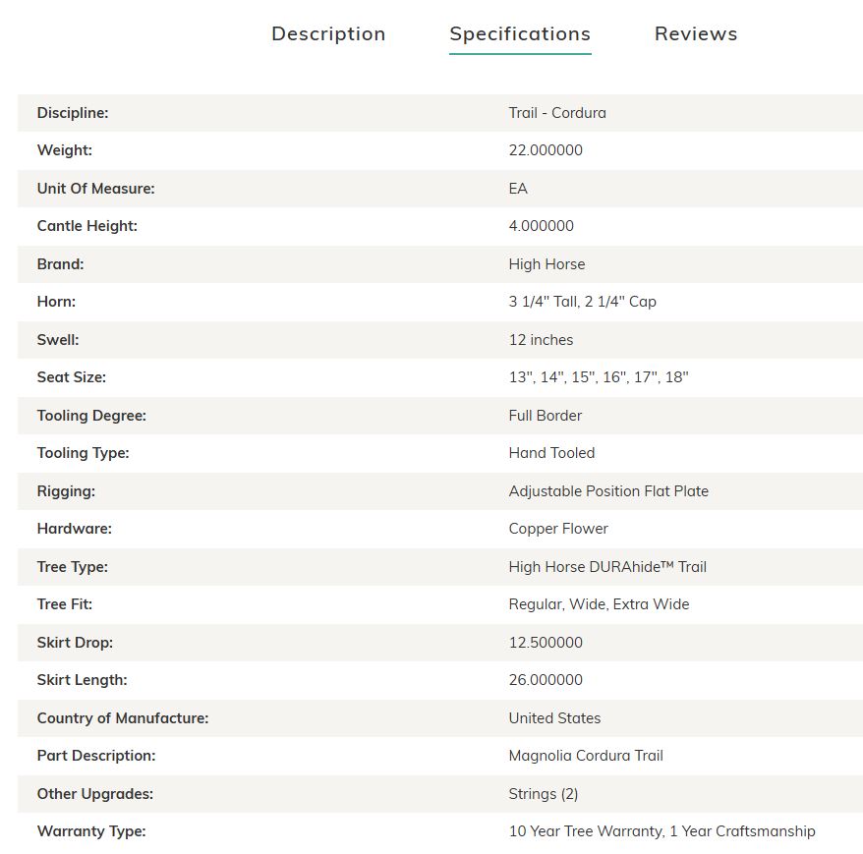Image resolution: width=863 pixels, height=854 pixels.
Task: Select the High Horse DURAhide Trail text
Action: pos(607,567)
